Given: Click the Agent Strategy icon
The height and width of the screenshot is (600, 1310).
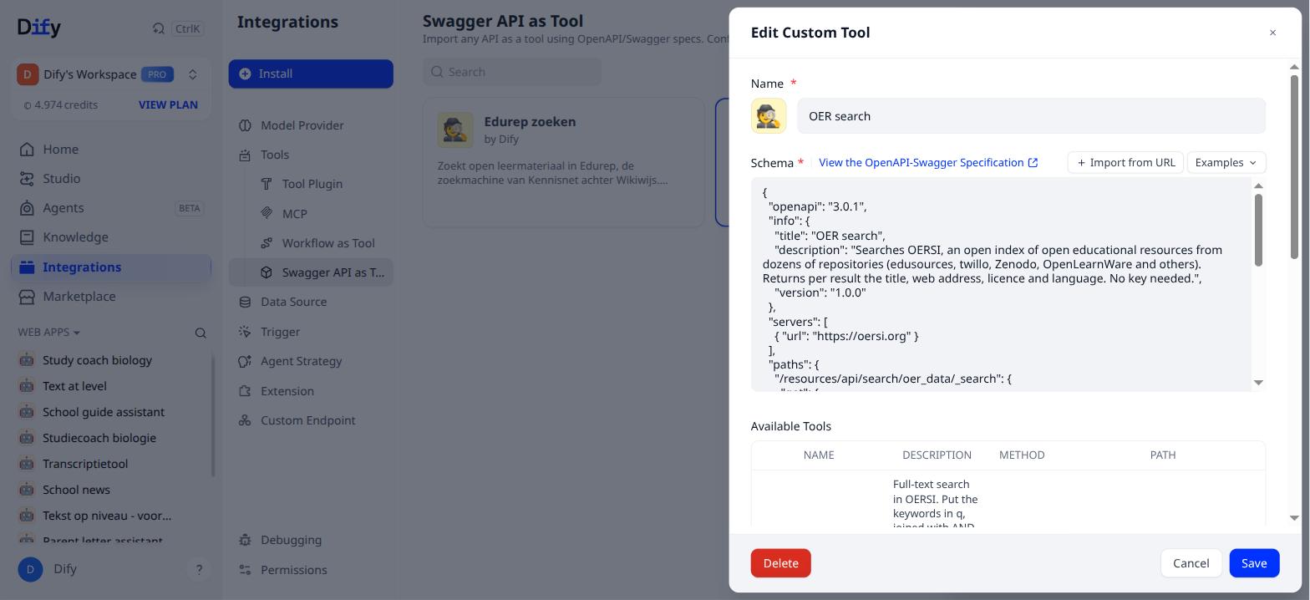Looking at the screenshot, I should [x=245, y=361].
